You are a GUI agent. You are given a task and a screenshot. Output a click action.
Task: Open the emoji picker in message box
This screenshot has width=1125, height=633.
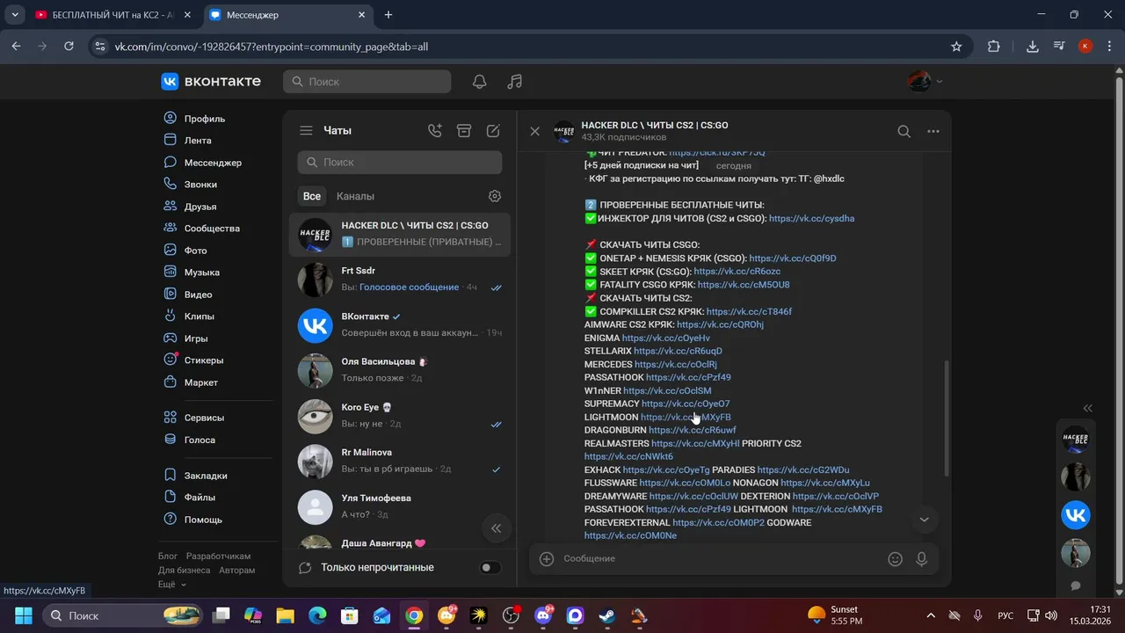tap(895, 559)
